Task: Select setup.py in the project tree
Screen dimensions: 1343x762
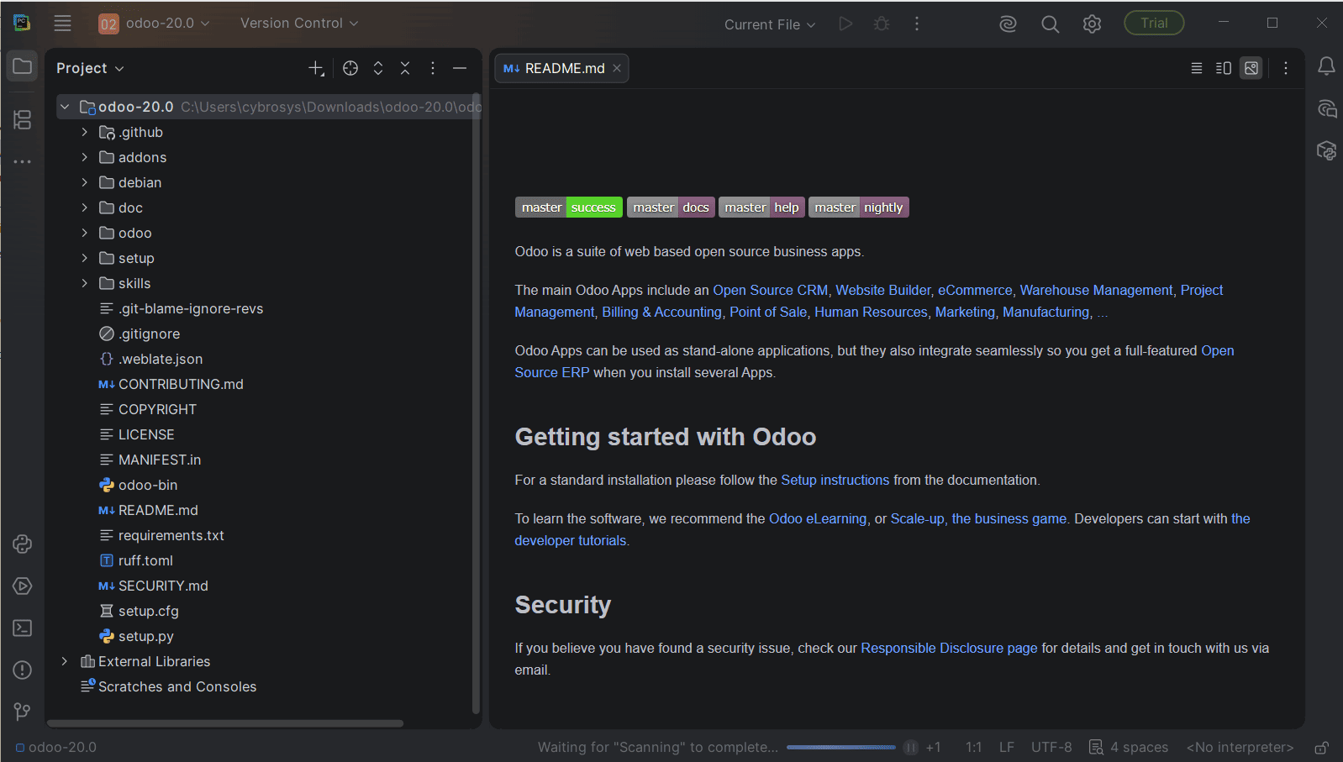Action: coord(146,636)
